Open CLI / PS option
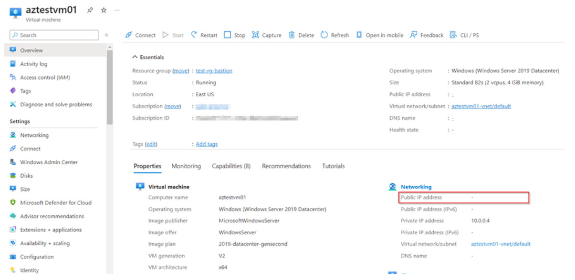 tap(465, 35)
